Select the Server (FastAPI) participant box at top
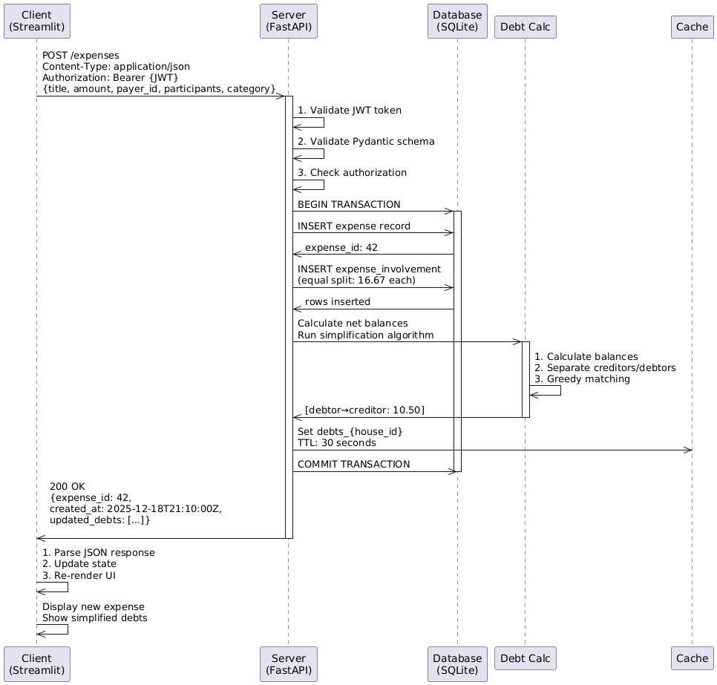Viewport: 717px width, 685px height. coord(288,20)
